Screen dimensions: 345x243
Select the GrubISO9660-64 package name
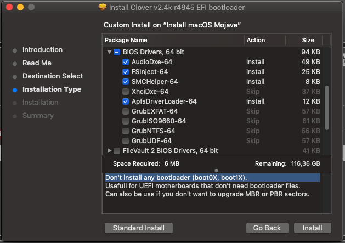(159, 121)
